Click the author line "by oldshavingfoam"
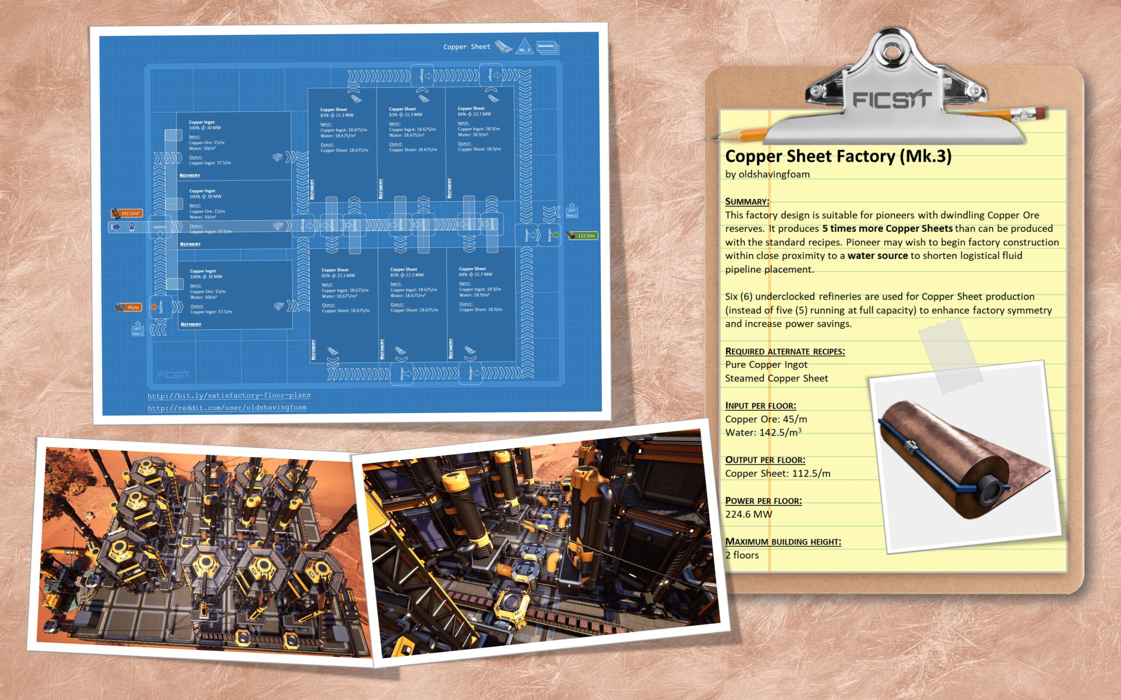Image resolution: width=1121 pixels, height=700 pixels. 767,175
